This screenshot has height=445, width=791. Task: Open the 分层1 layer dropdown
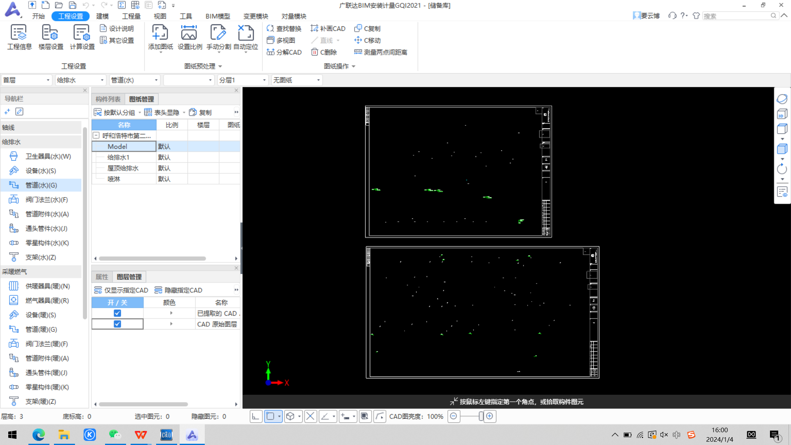tap(243, 80)
